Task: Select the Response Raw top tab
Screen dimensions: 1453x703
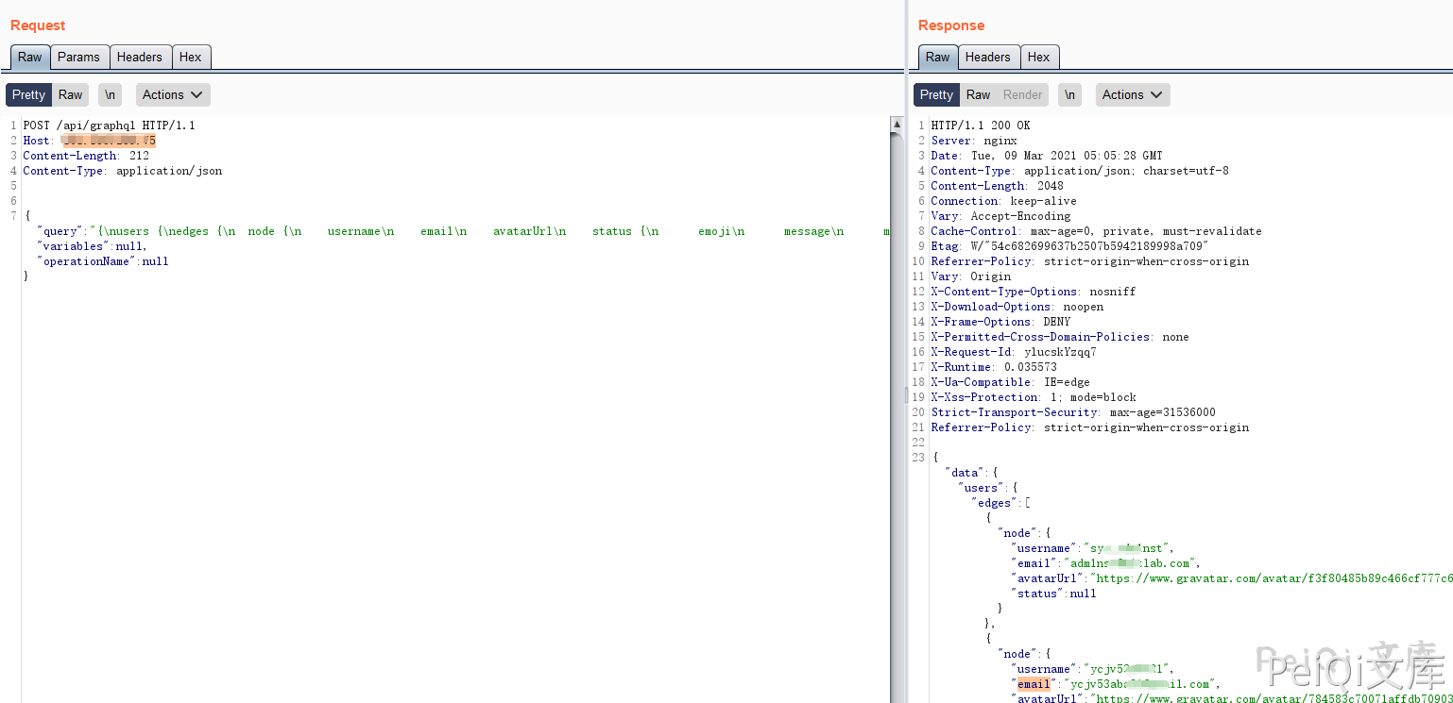Action: coord(937,57)
